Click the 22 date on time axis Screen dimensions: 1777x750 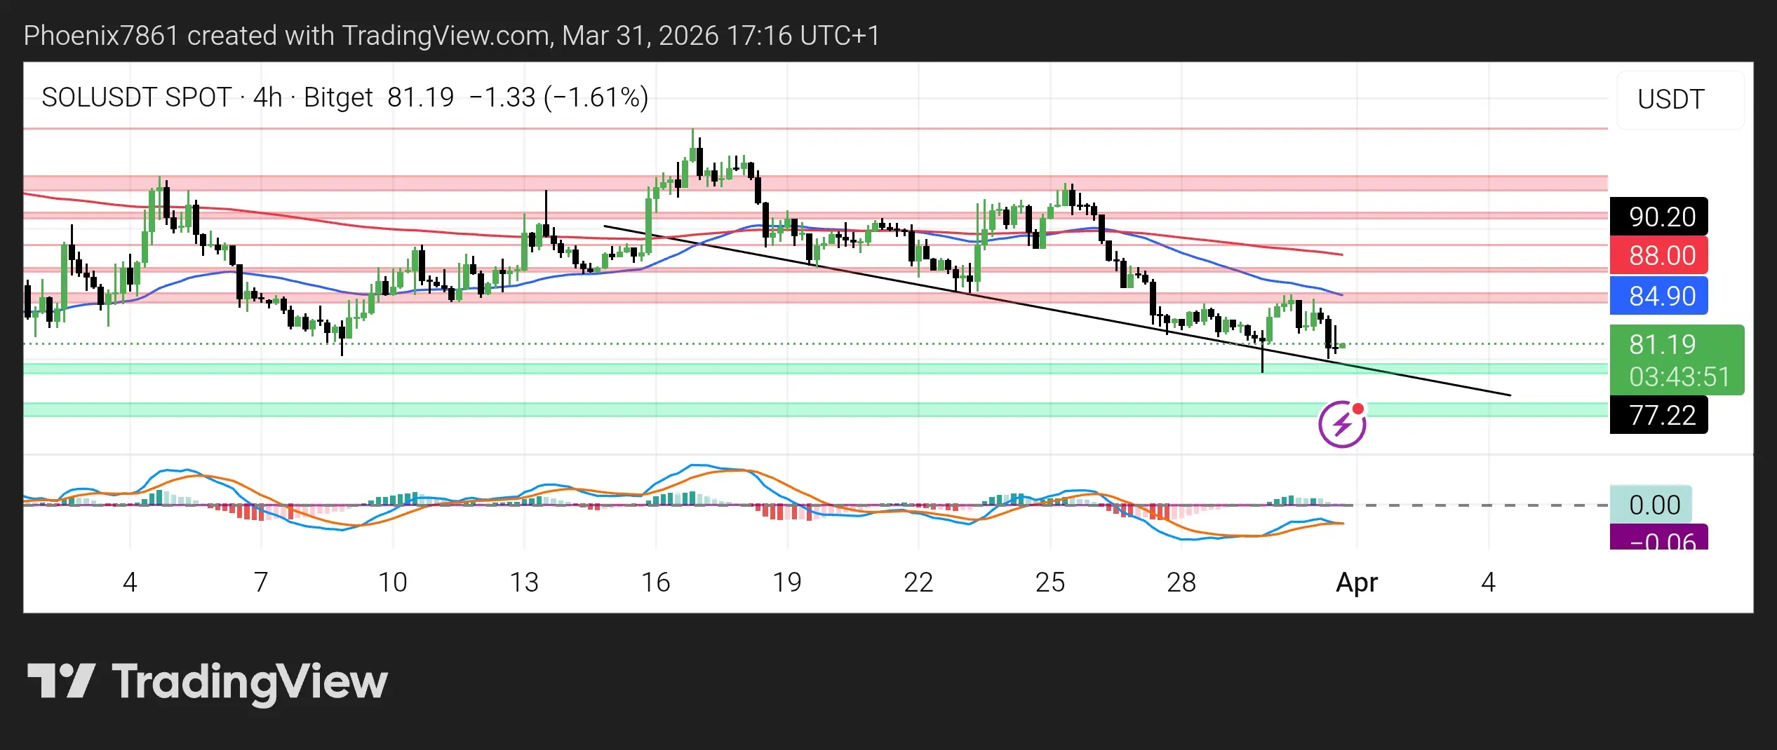click(x=918, y=582)
